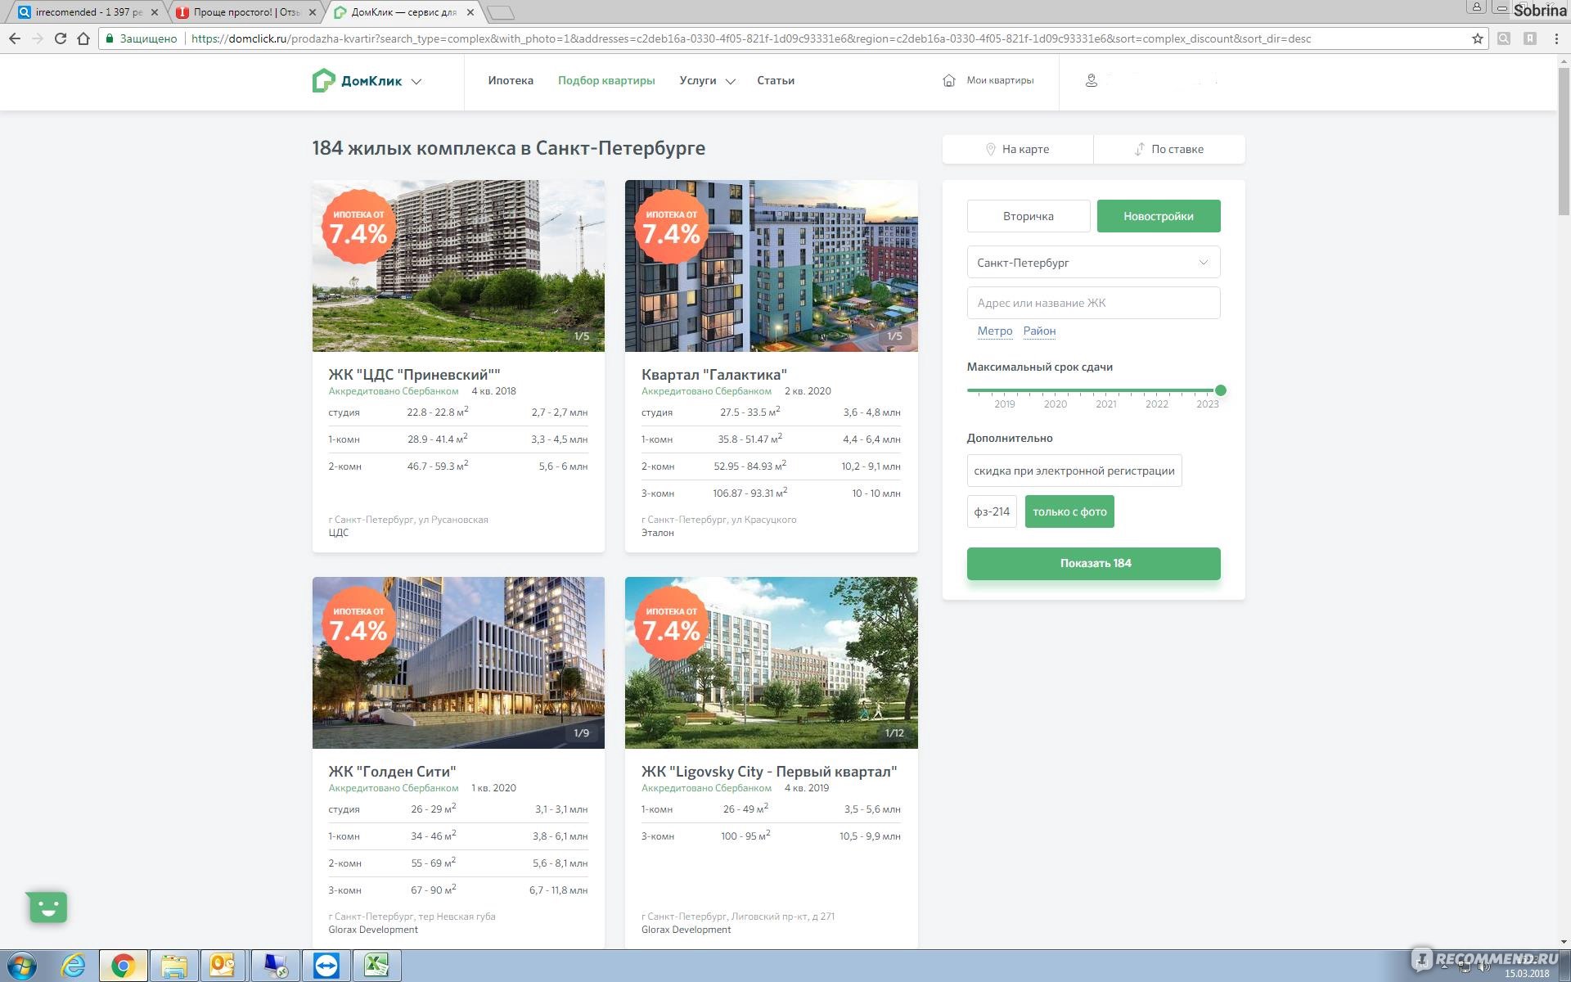Click the address bar URL

tap(750, 38)
